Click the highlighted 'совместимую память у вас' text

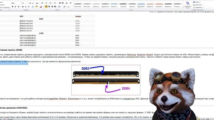(x=14, y=61)
